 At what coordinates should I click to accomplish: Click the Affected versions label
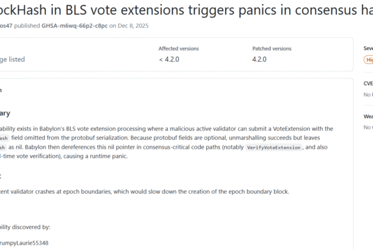(178, 49)
